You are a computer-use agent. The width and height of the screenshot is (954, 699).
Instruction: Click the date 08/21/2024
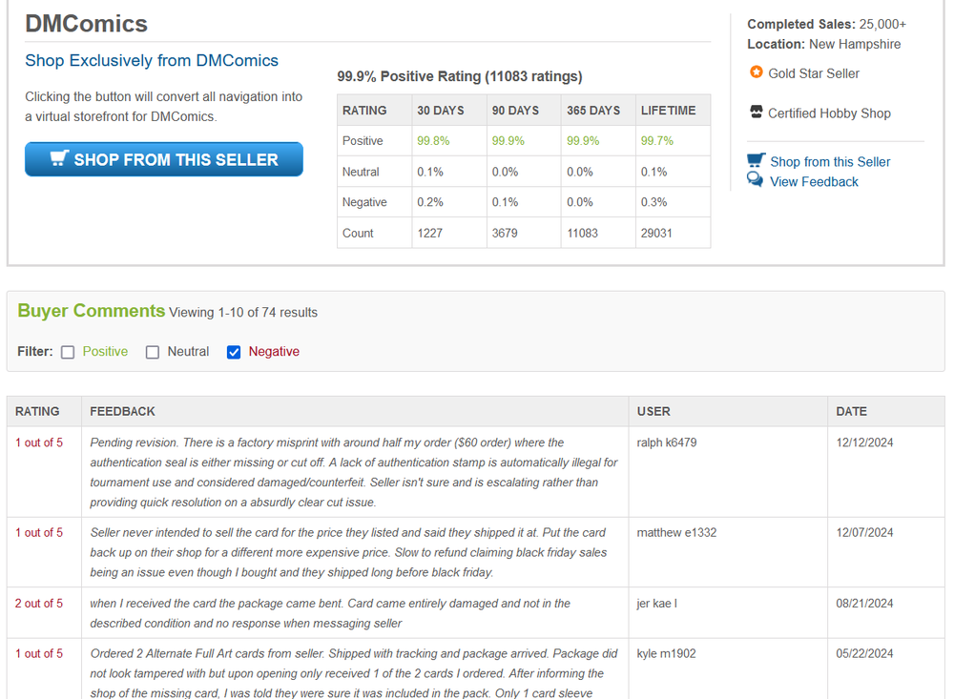[x=864, y=604]
